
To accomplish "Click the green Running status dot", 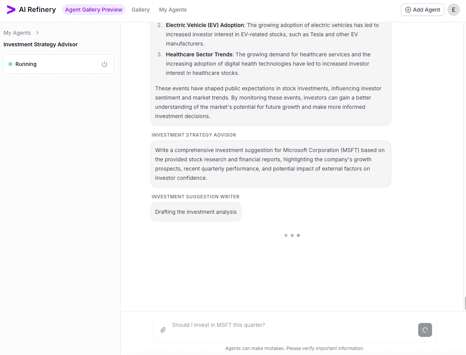I will tap(10, 64).
